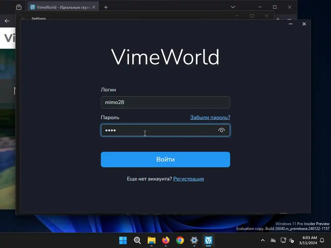Click the browser back arrow
The width and height of the screenshot is (331, 248).
[7, 21]
